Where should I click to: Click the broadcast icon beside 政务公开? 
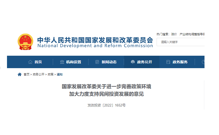click(133, 62)
